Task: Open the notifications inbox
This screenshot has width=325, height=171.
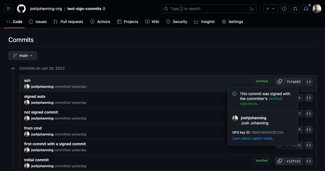Action: click(x=306, y=9)
